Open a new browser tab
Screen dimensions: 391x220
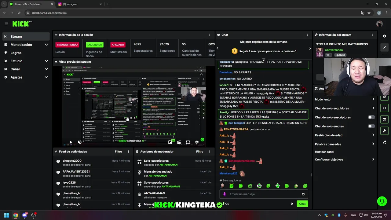108,4
